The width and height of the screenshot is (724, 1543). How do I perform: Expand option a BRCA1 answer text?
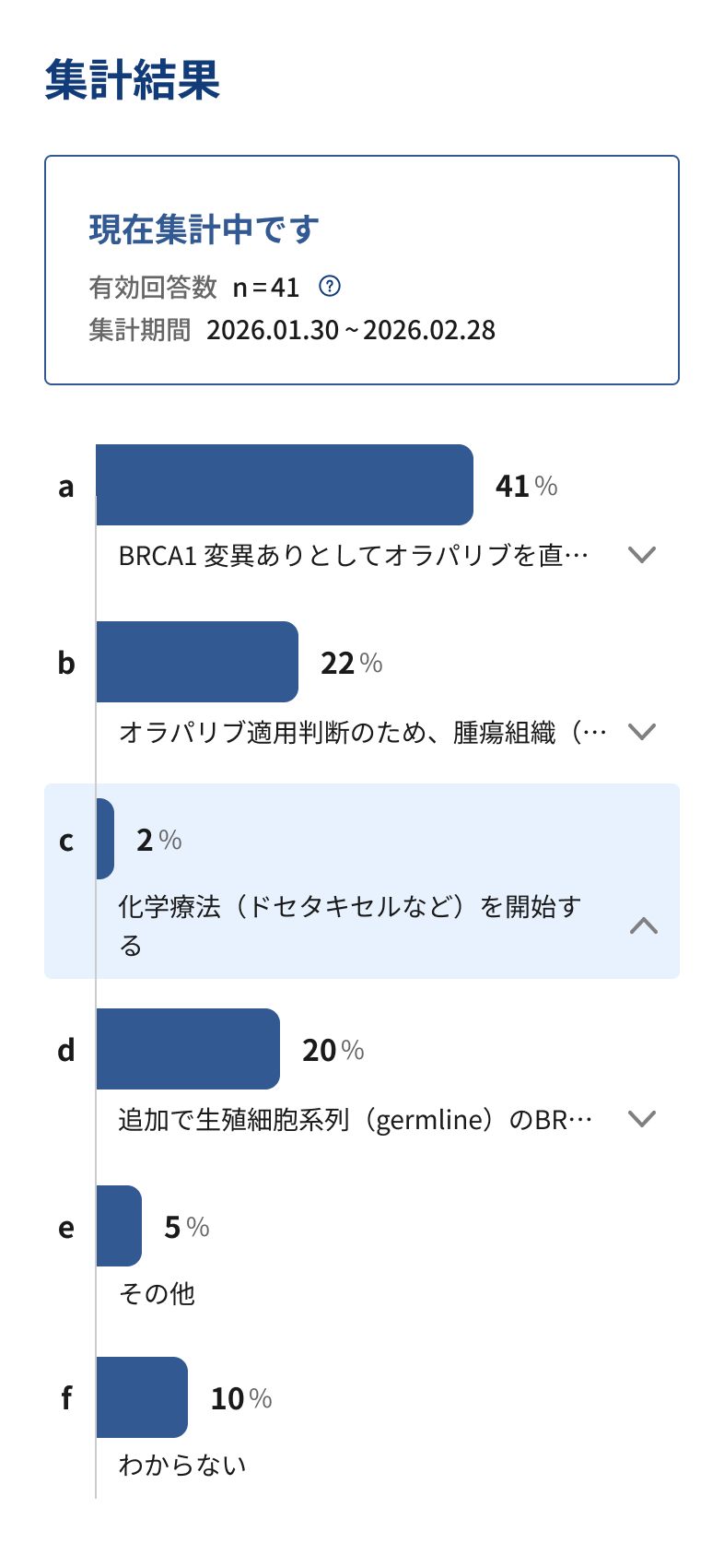coord(641,555)
